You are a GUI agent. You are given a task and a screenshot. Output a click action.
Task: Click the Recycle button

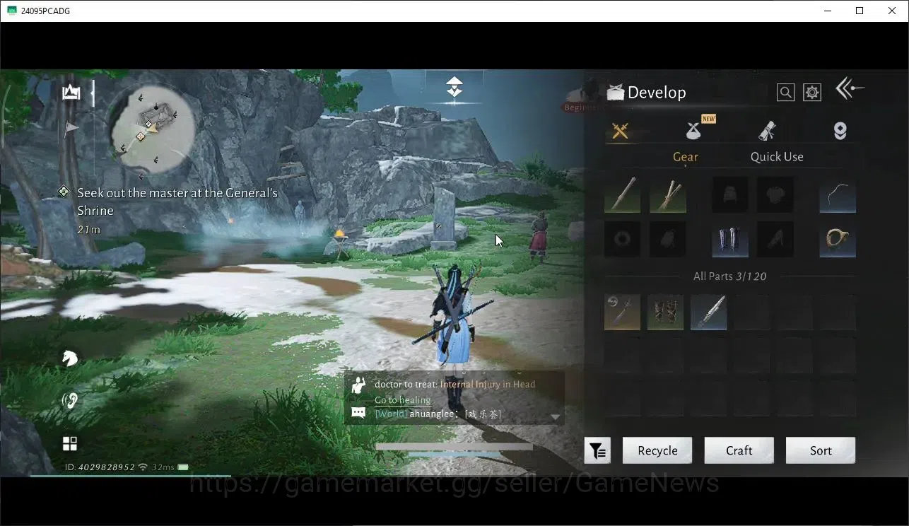tap(657, 450)
